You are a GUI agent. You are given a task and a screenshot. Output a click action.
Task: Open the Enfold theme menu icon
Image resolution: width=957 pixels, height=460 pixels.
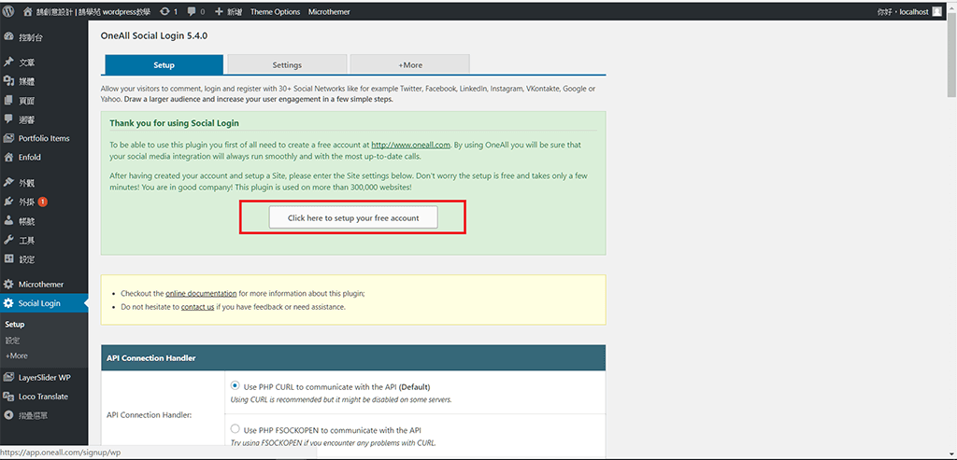pos(8,158)
